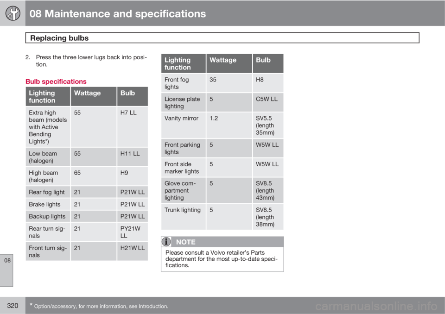This screenshot has width=445, height=314.
Task: Click the 'Front turn signals' cell
Action: tap(48, 251)
